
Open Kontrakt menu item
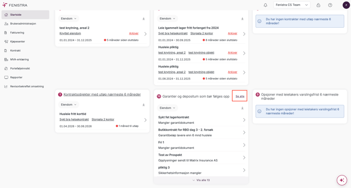(25, 51)
